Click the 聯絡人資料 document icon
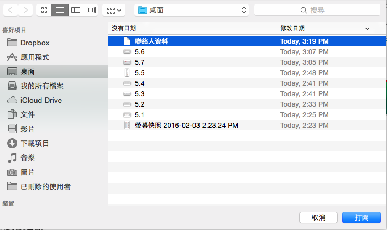The image size is (387, 230). point(127,41)
